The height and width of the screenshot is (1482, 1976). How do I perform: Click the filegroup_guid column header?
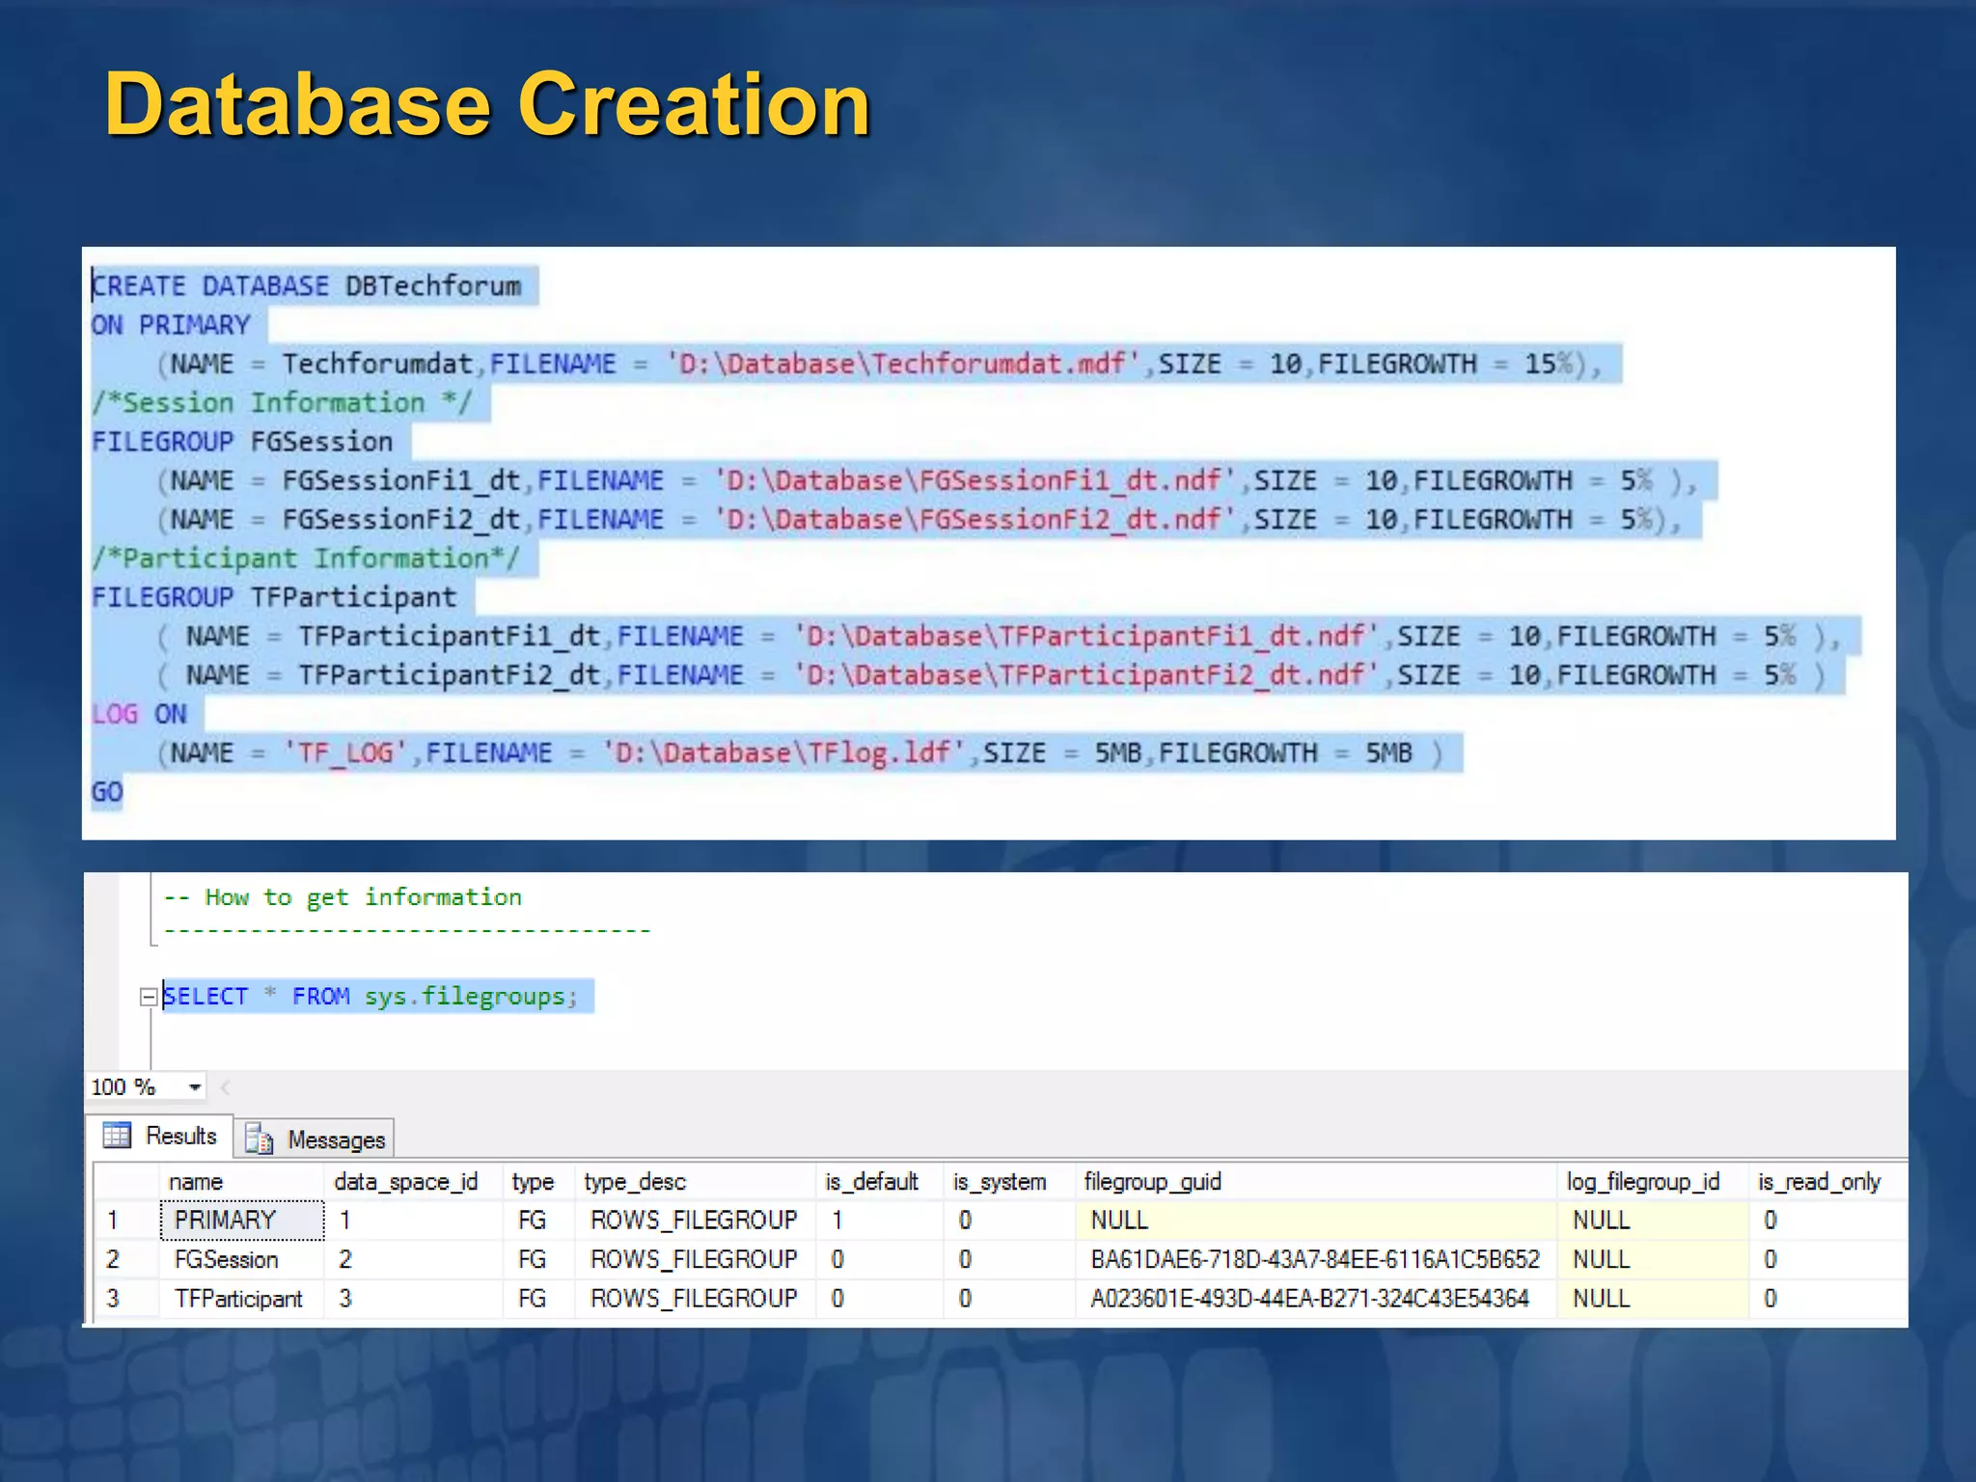click(1316, 1182)
